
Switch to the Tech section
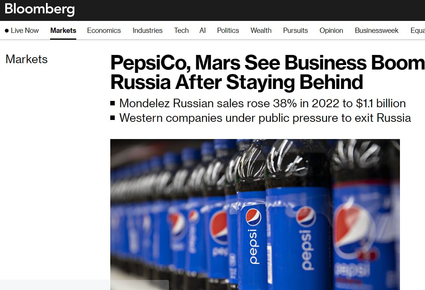pos(181,31)
